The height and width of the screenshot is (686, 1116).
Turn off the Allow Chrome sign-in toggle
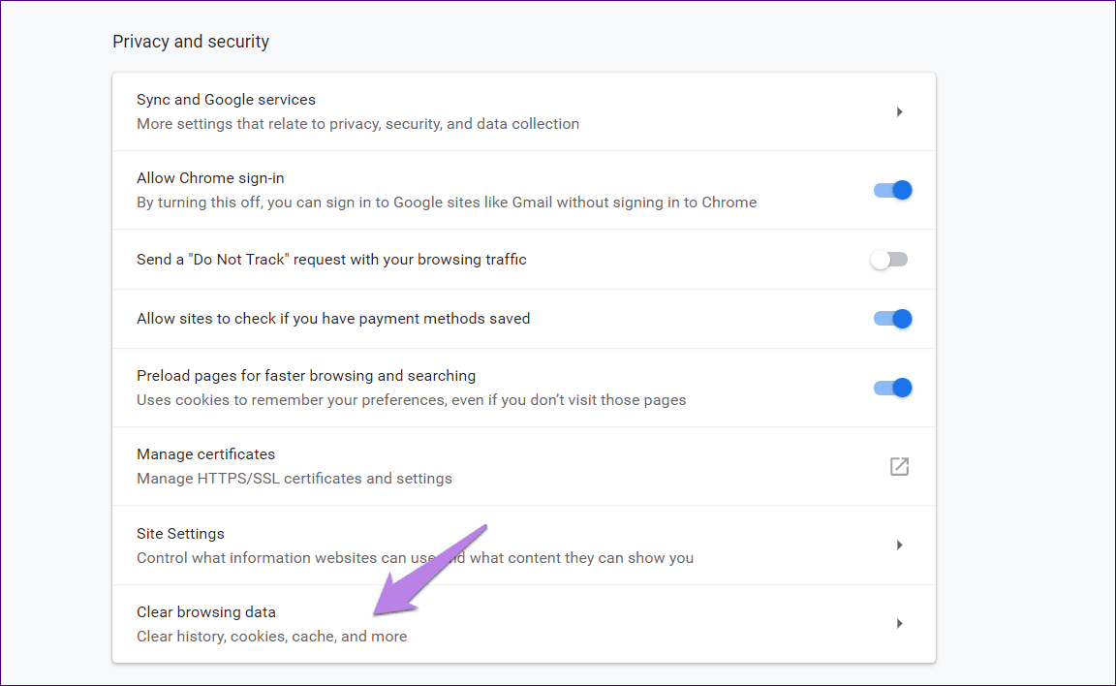point(892,190)
